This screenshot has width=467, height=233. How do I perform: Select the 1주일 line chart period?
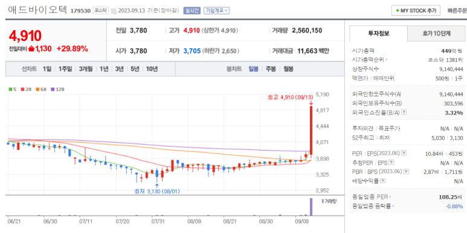(x=65, y=69)
